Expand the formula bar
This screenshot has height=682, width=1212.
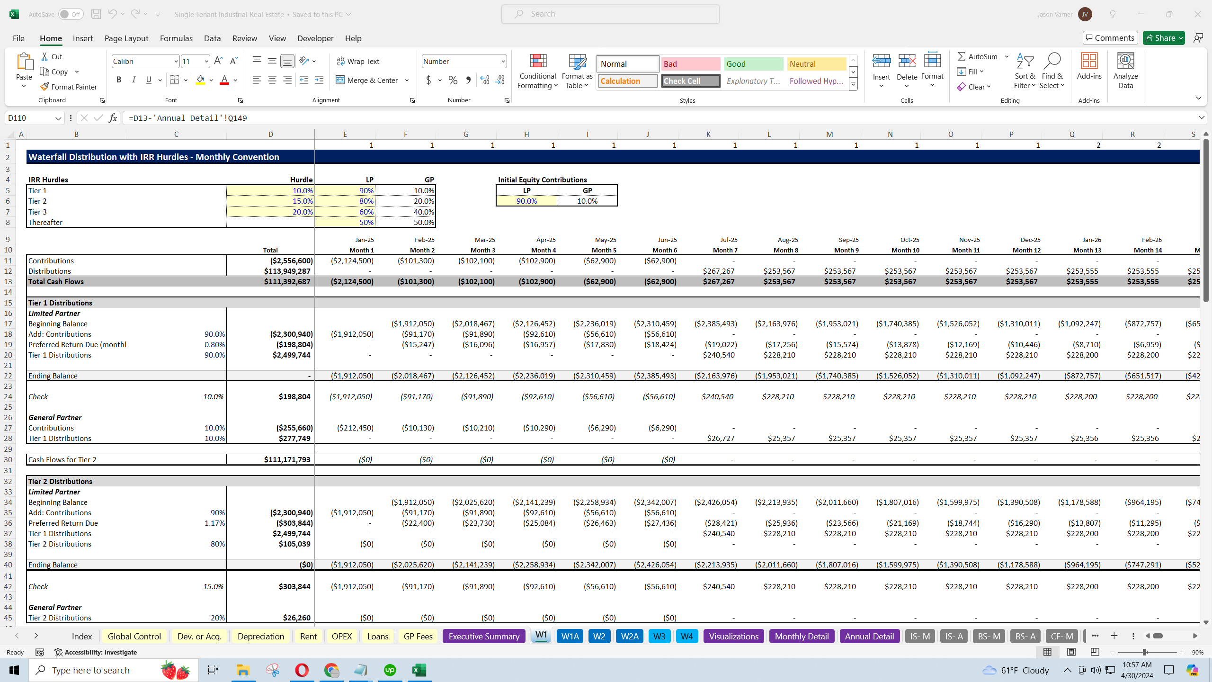1201,117
